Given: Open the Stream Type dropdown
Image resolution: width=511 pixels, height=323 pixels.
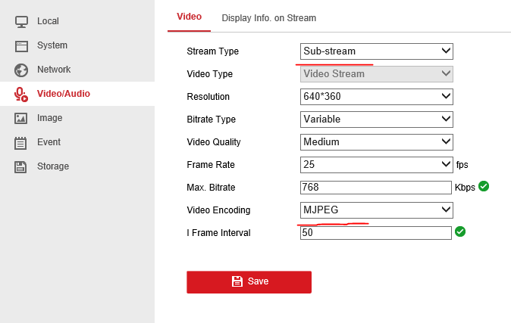Looking at the screenshot, I should point(376,51).
